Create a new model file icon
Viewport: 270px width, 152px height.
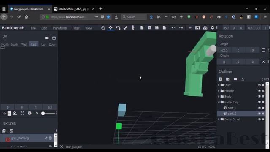tap(142, 28)
